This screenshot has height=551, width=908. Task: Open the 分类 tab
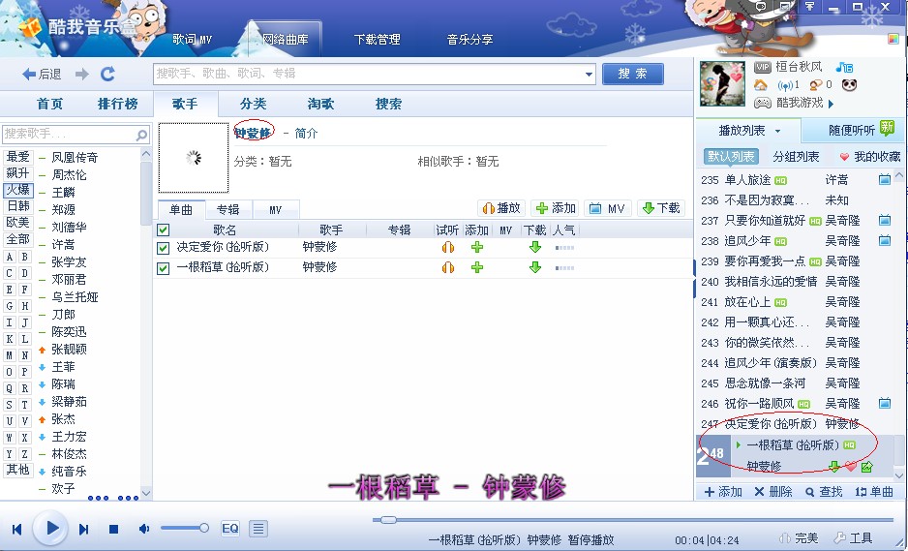tap(253, 104)
